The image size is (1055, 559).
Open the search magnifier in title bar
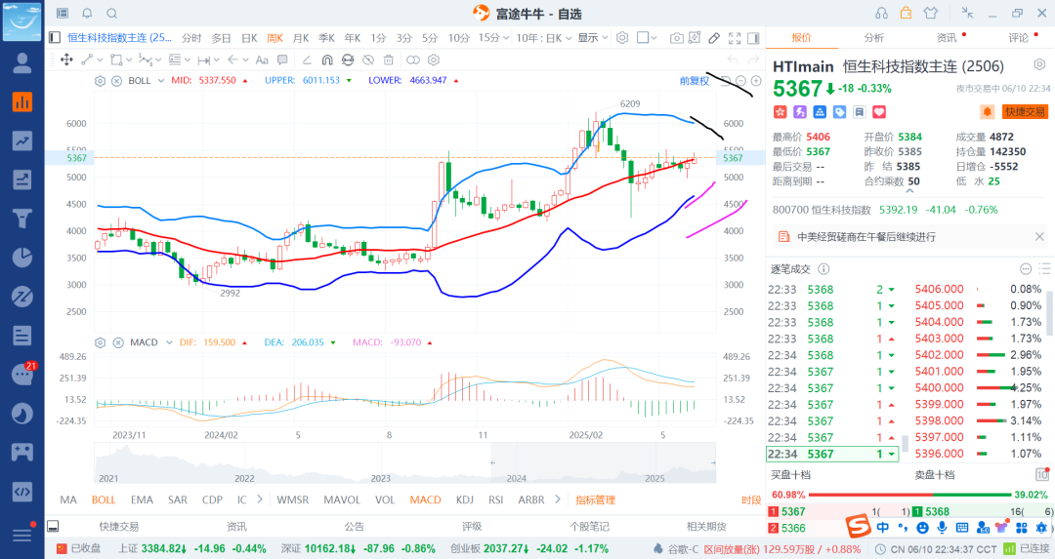point(111,14)
